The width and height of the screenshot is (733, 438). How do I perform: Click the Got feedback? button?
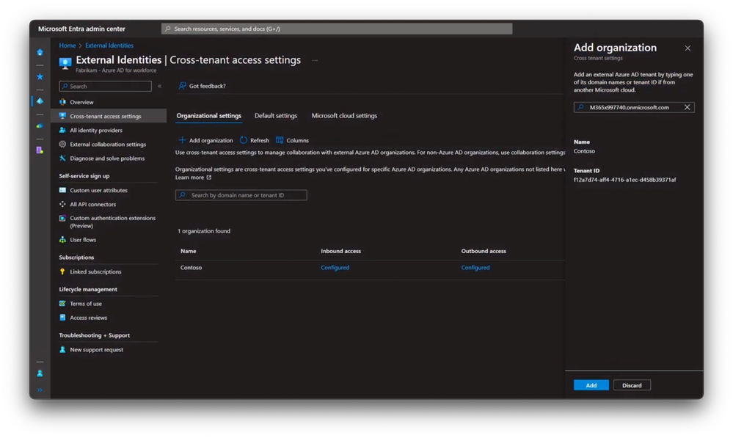(x=202, y=86)
